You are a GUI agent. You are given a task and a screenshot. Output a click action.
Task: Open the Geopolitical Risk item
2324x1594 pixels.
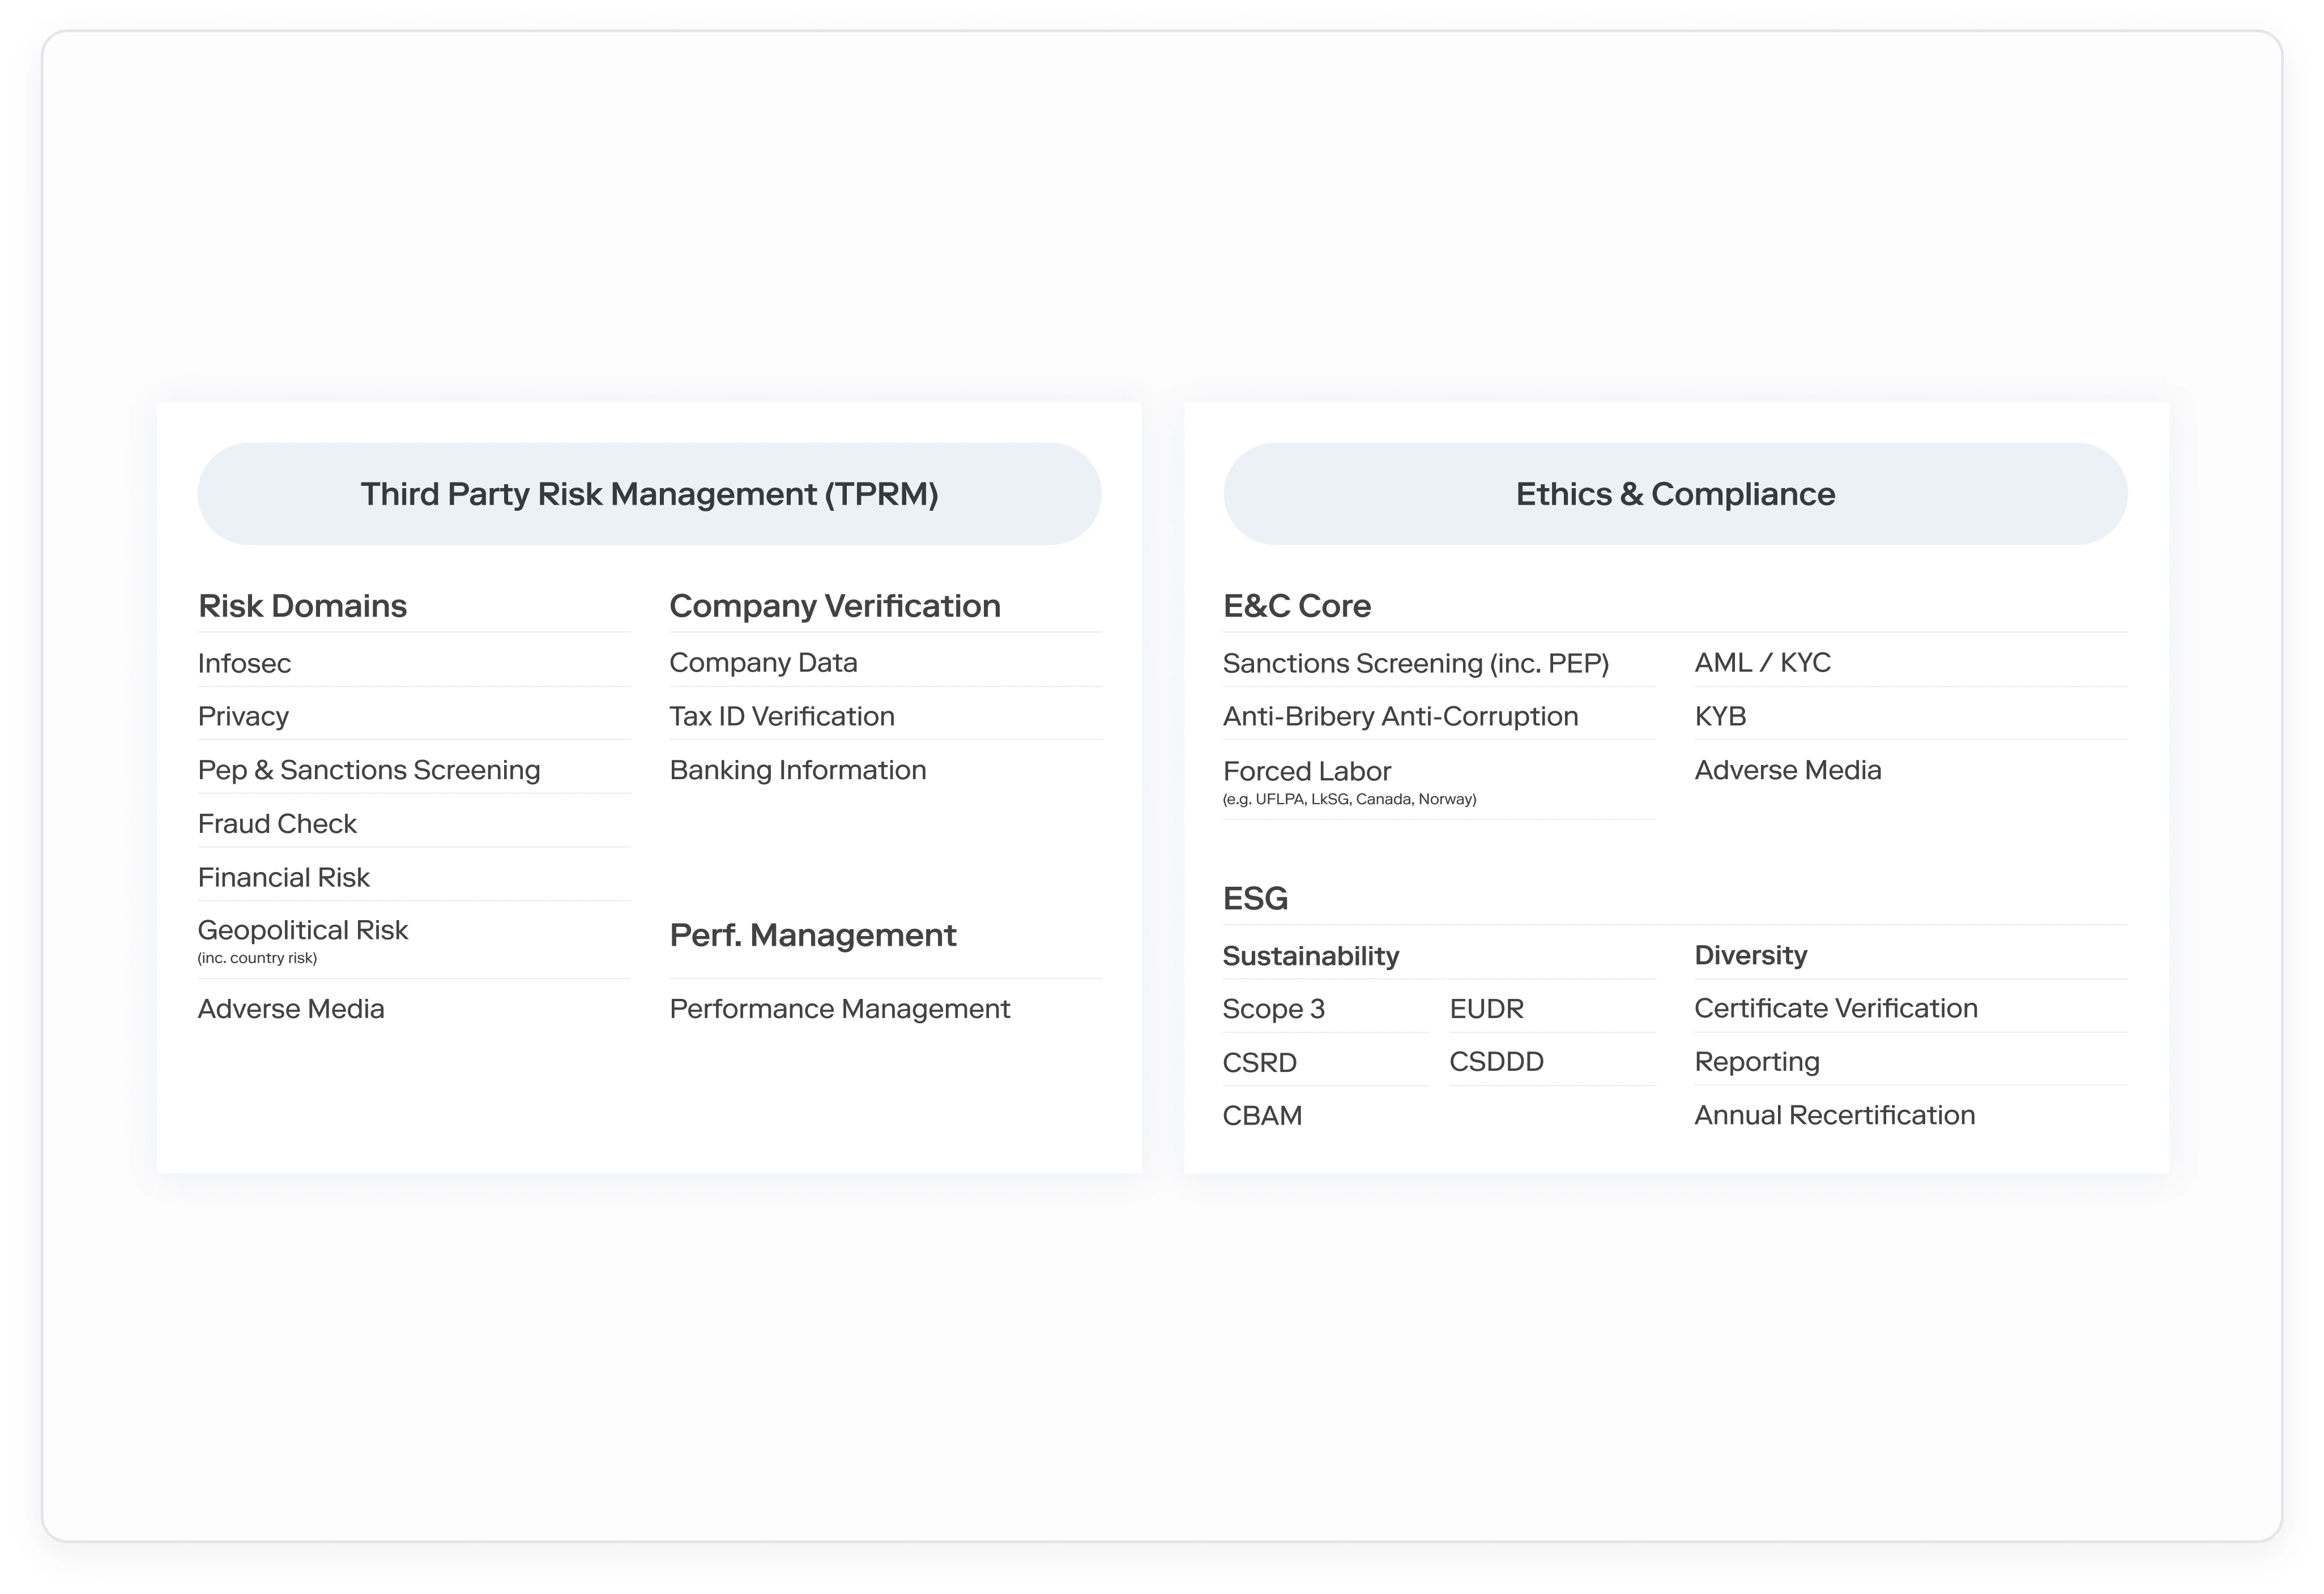303,930
